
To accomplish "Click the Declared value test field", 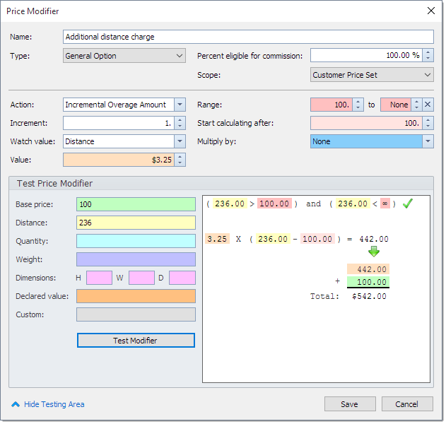I will 136,296.
